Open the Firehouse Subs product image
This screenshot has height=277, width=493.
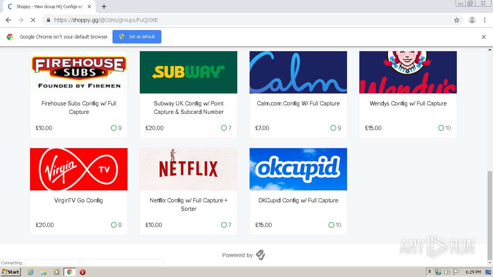coord(79,72)
